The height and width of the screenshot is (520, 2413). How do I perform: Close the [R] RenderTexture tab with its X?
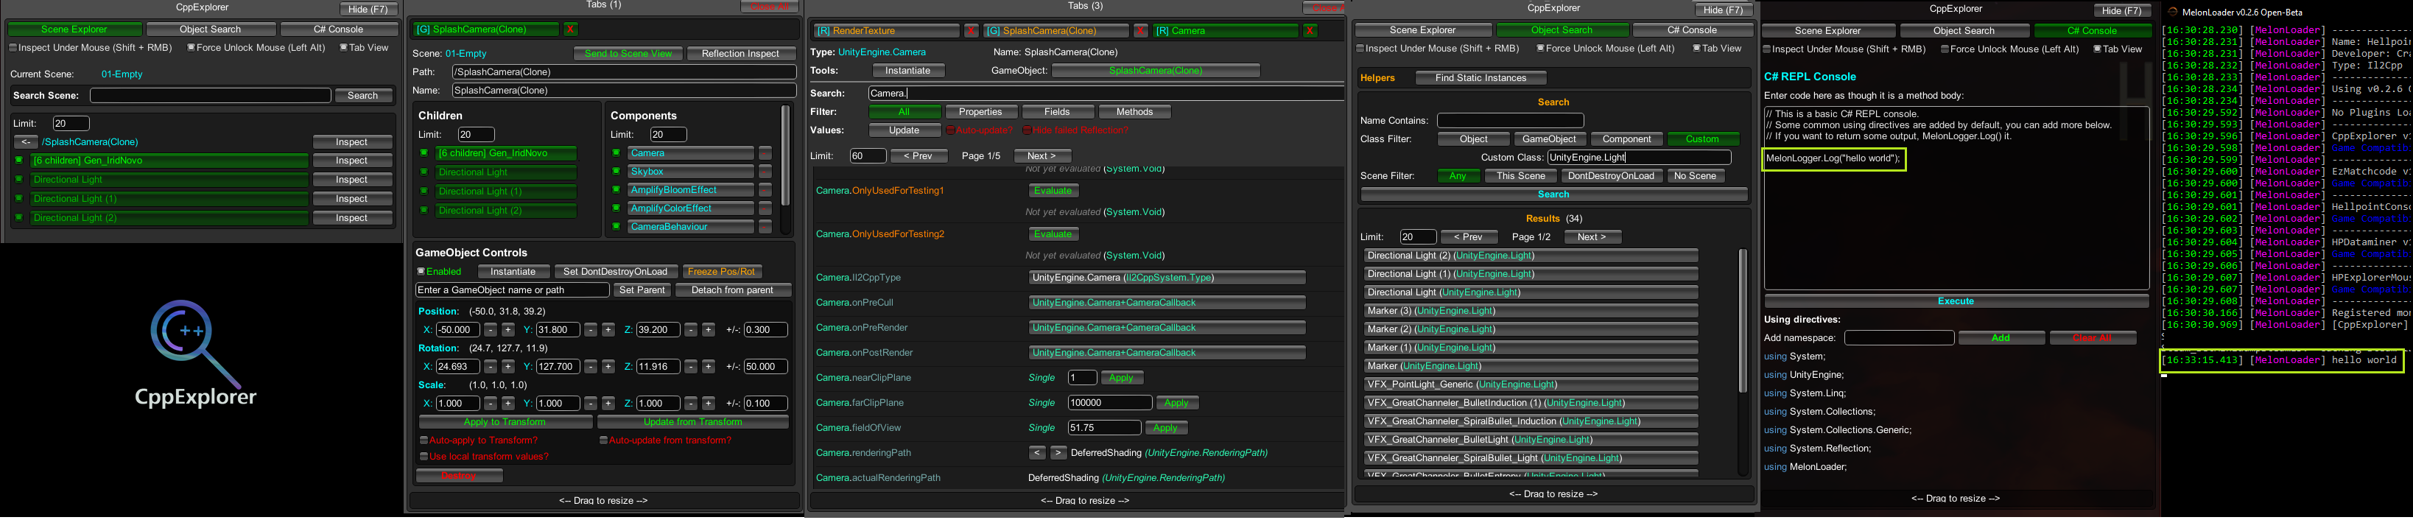click(972, 31)
